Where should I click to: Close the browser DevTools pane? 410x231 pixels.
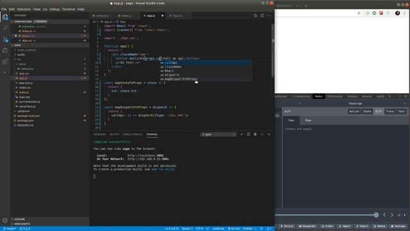tap(406, 96)
